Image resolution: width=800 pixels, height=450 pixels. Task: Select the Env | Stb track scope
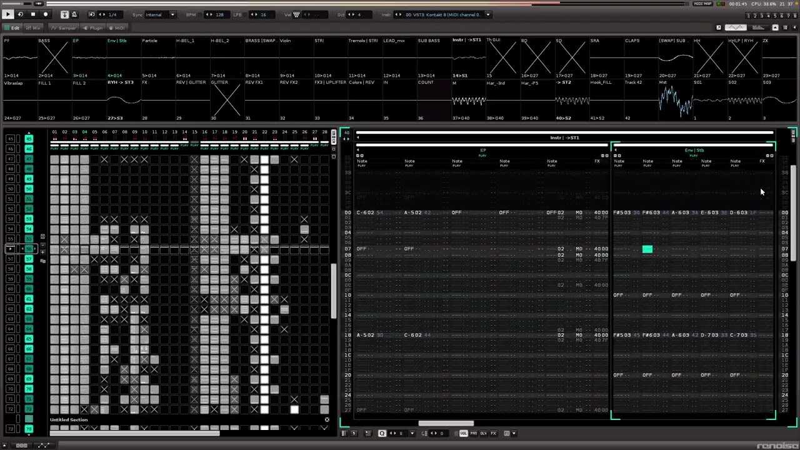[x=123, y=57]
